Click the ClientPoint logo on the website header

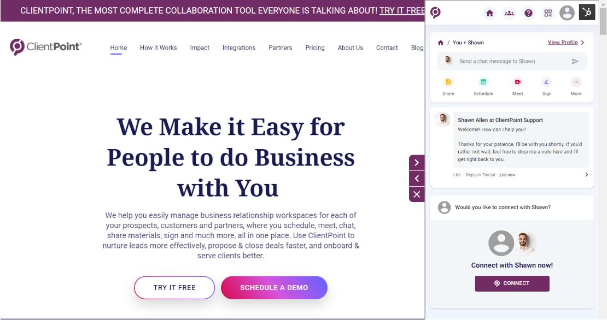(46, 47)
